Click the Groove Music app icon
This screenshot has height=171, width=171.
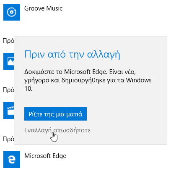[x=12, y=12]
